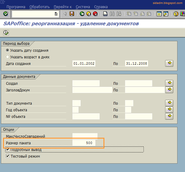Click the № объекта to-value field

139,116
